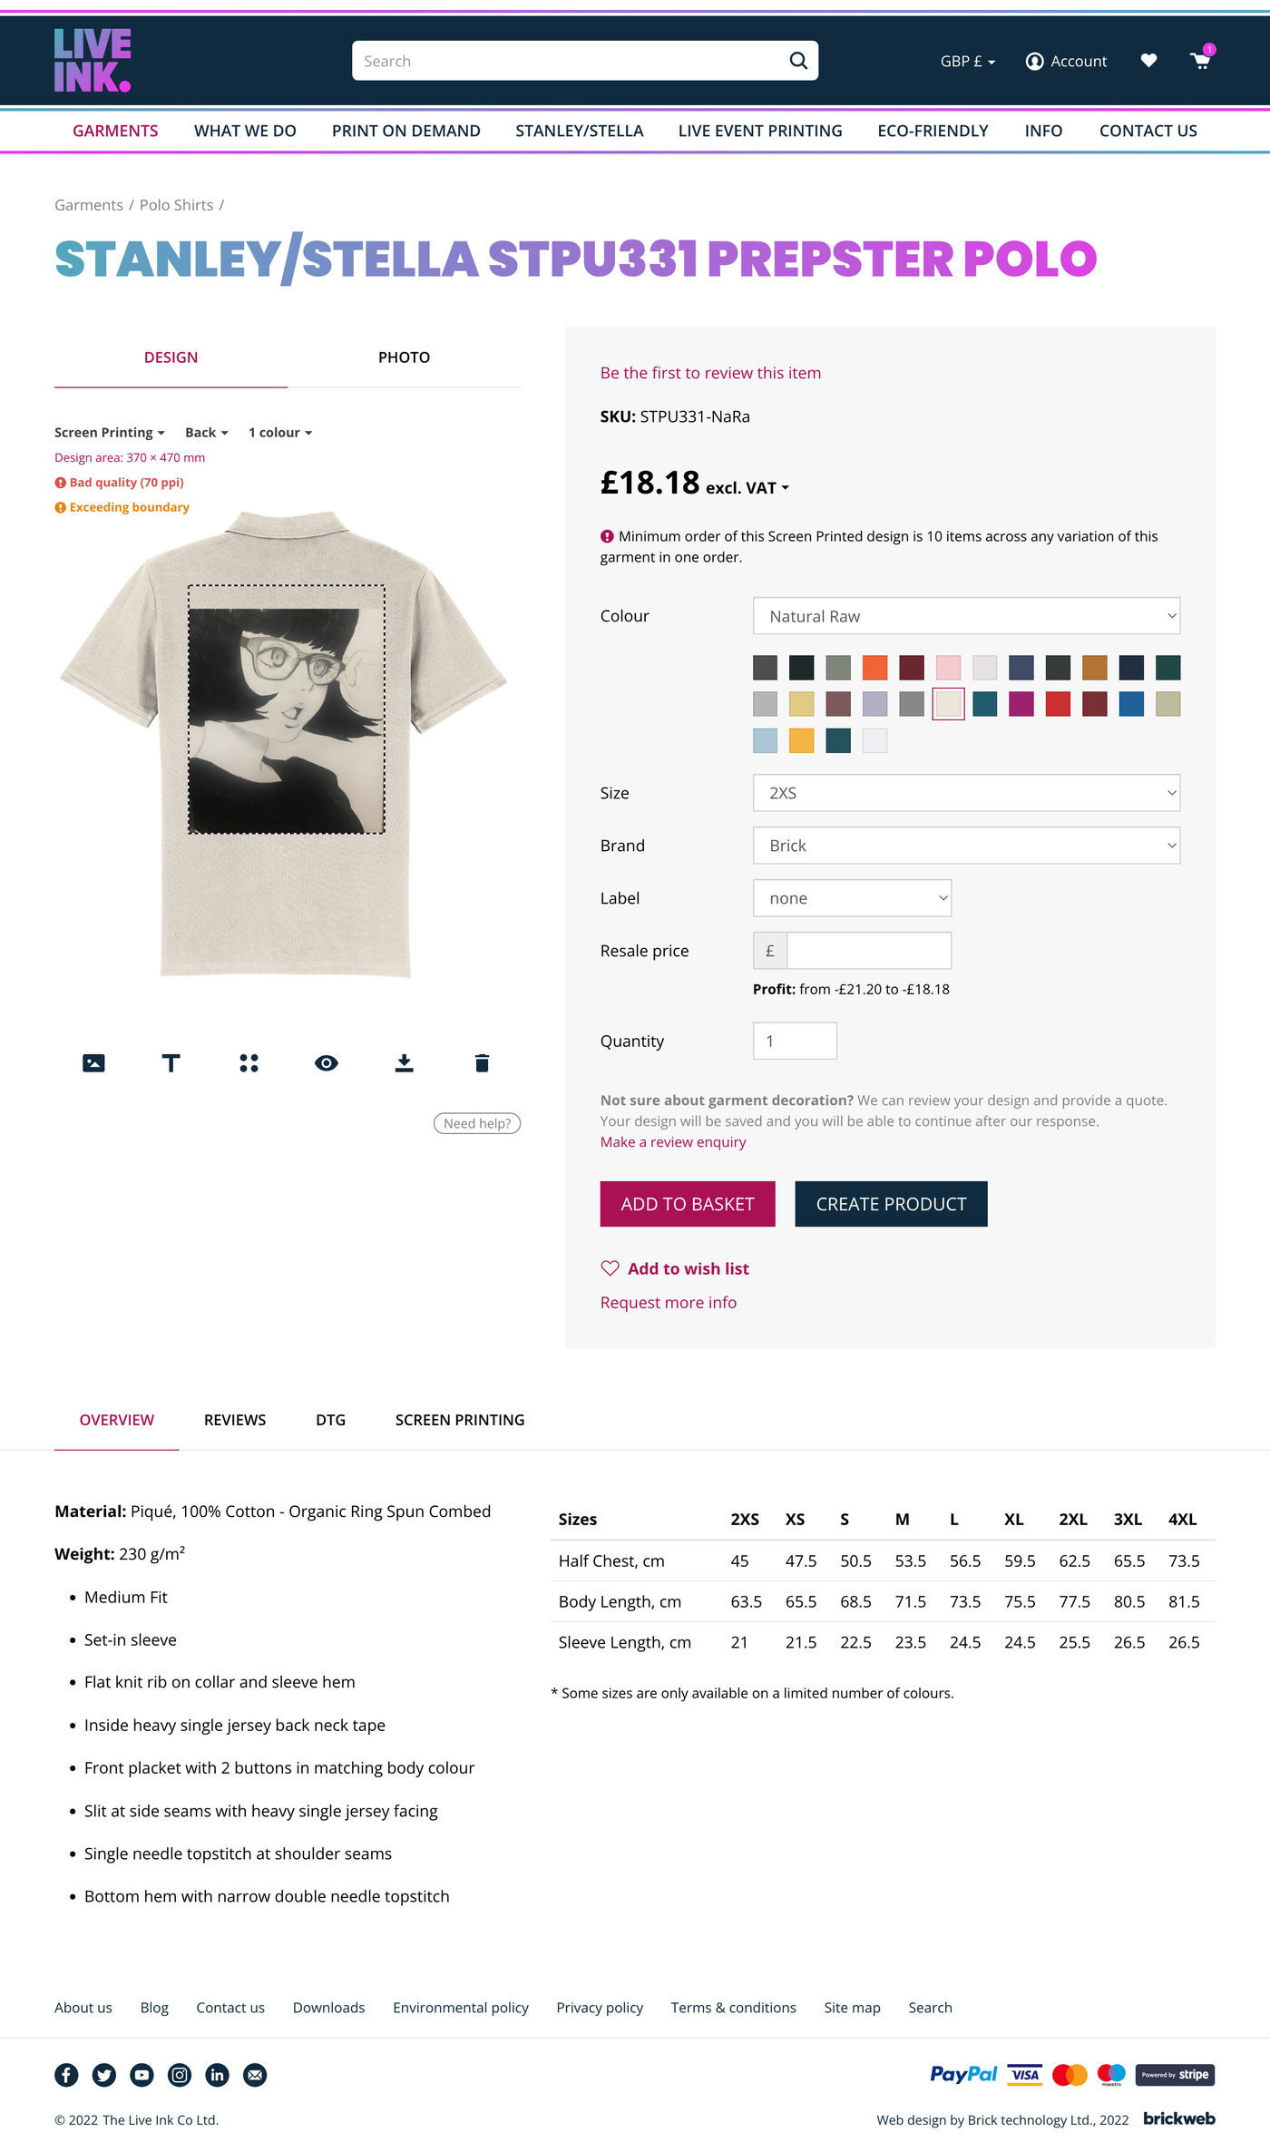Toggle Add to wish list heart
Viewport: 1270px width, 2152px height.
pos(611,1268)
